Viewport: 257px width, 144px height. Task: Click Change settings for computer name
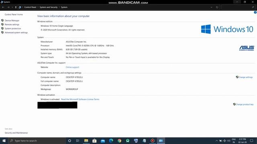[245, 77]
